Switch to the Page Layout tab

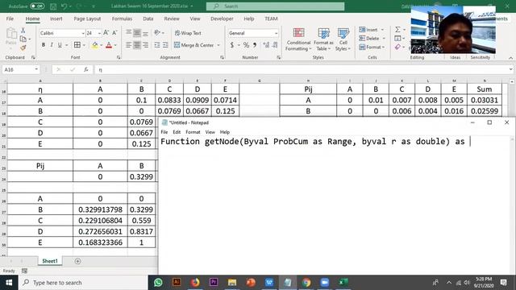click(87, 19)
